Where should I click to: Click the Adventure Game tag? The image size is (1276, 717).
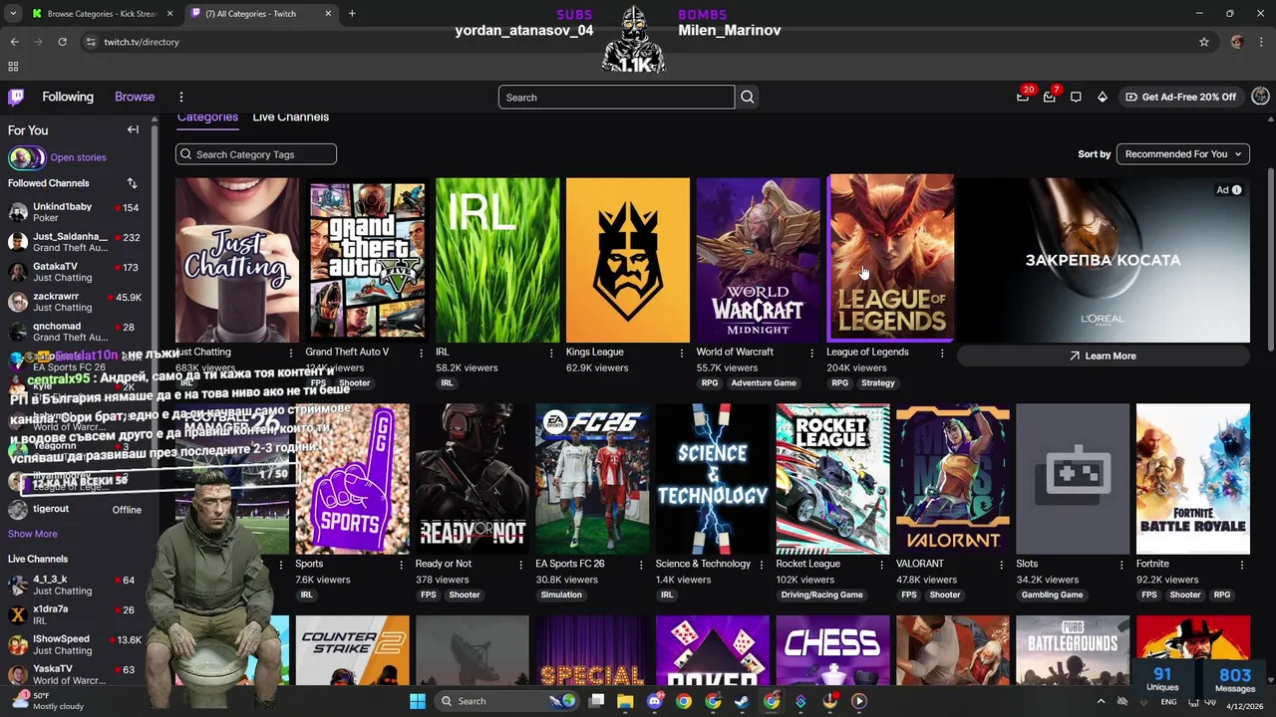pyautogui.click(x=764, y=383)
